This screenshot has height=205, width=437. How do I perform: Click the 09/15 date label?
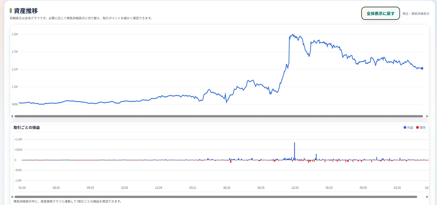click(90, 188)
